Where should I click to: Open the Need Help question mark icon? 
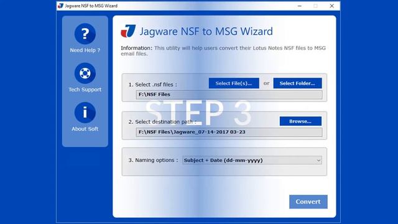pyautogui.click(x=85, y=34)
